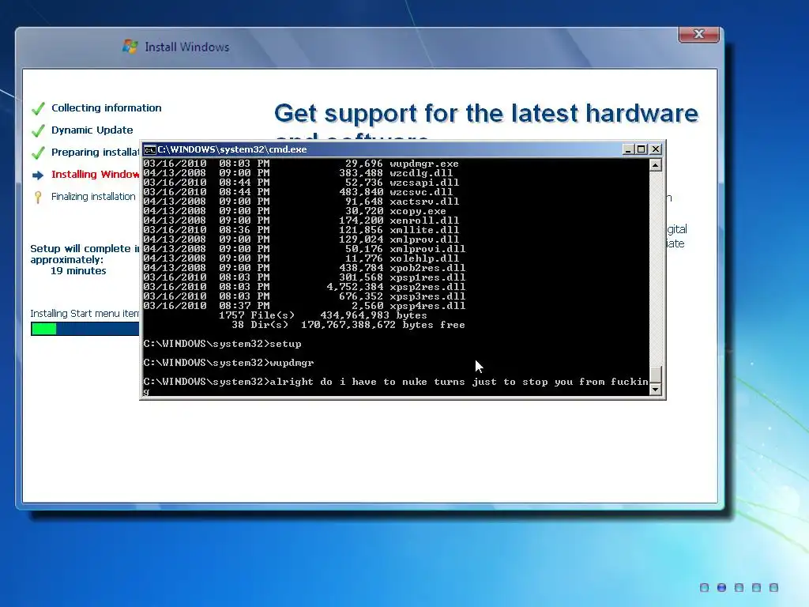Click the 1757 File(s) summary line

click(323, 315)
